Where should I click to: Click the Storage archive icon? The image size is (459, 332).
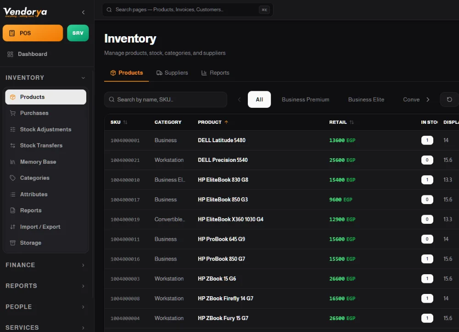(12, 243)
